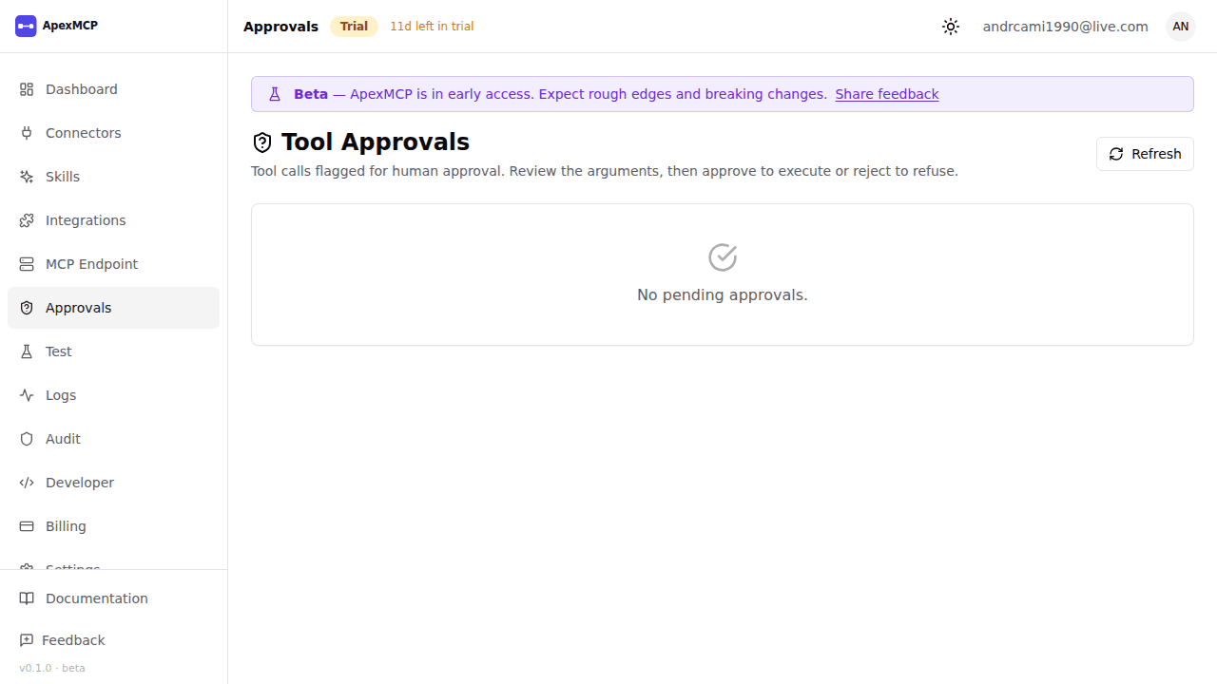
Task: Click the Feedback message icon
Action: [27, 640]
